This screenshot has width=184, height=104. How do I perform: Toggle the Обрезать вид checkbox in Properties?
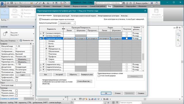(17, 90)
